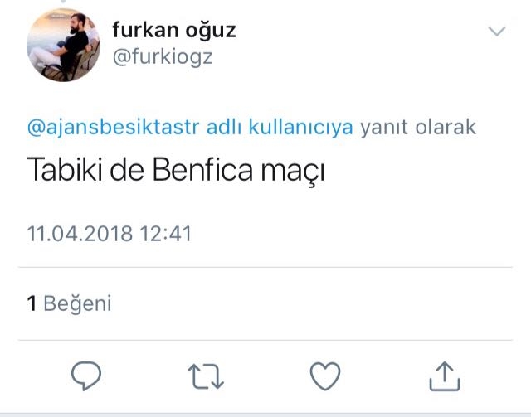Reply to furkan oğuz's tweet
Image resolution: width=531 pixels, height=417 pixels.
85,376
